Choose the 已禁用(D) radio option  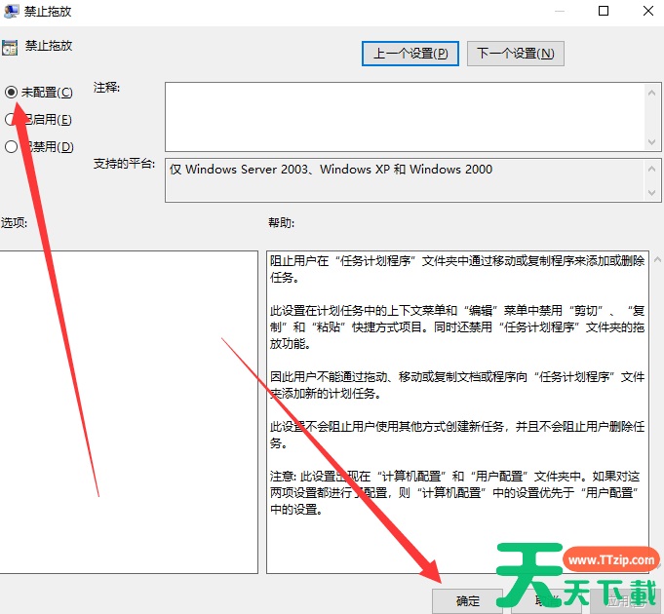(12, 147)
